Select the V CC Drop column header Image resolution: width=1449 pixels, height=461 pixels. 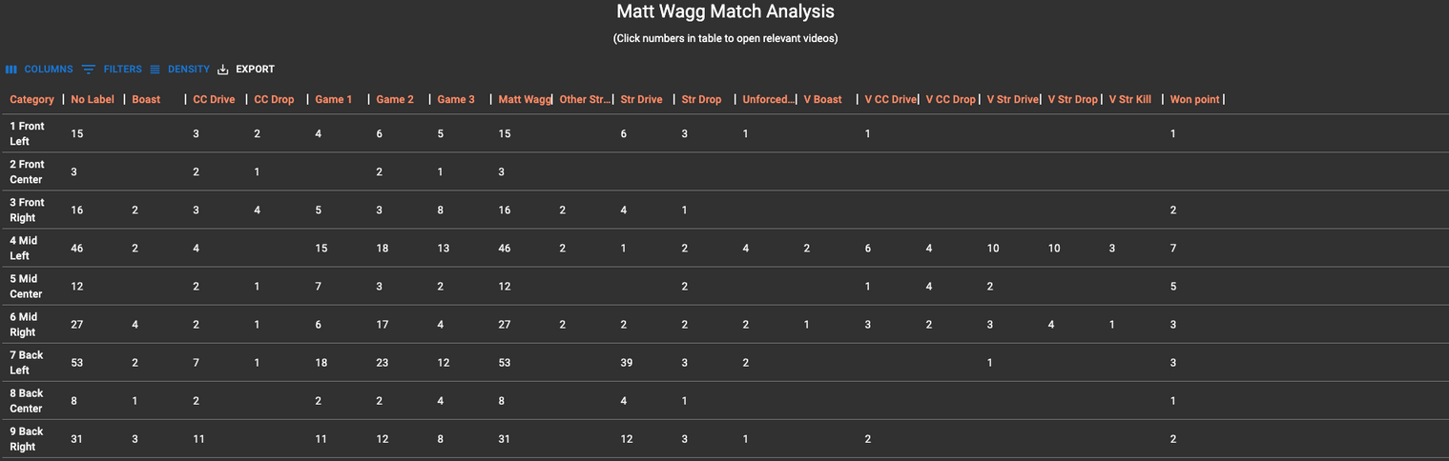[x=951, y=99]
